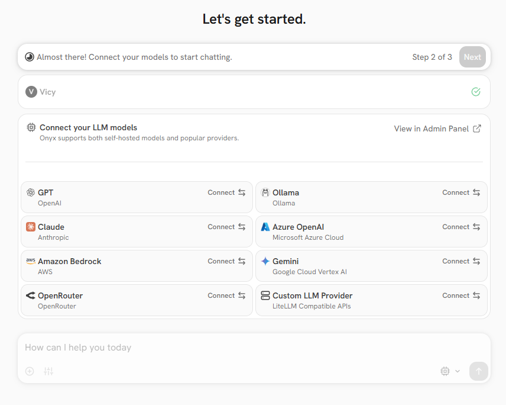
Task: Connect the Claude Anthropic provider
Action: 226,227
